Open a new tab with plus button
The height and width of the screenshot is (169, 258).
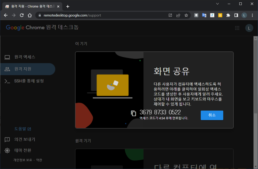(68, 6)
